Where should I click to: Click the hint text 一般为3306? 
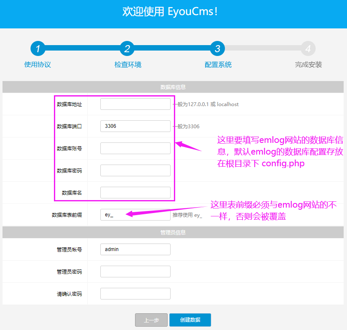coord(186,126)
